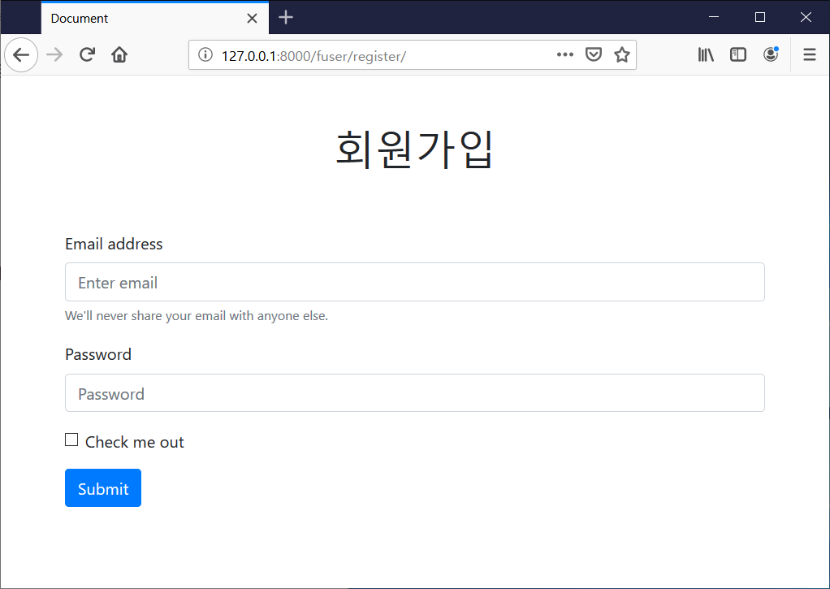Image resolution: width=830 pixels, height=589 pixels.
Task: Open a new tab with plus button
Action: [286, 18]
